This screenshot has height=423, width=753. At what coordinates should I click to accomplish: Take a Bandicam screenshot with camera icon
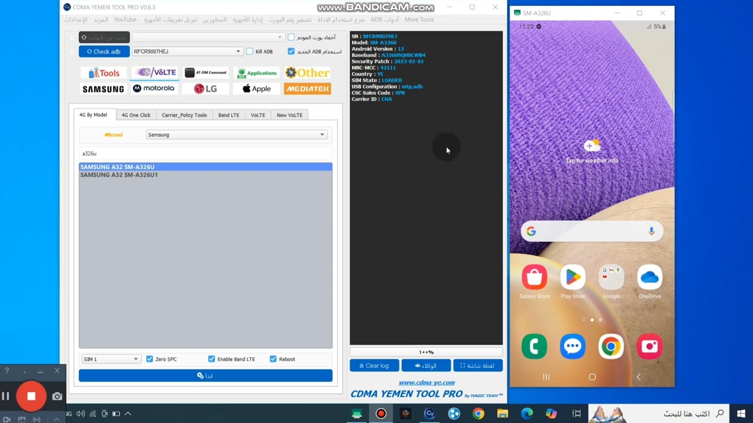coord(57,397)
